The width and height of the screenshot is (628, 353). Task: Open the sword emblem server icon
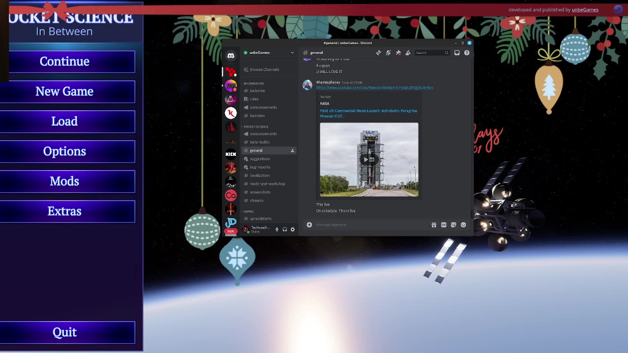tap(231, 209)
